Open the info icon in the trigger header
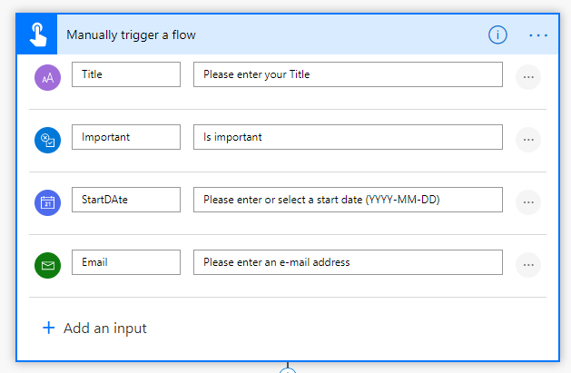 (x=497, y=35)
